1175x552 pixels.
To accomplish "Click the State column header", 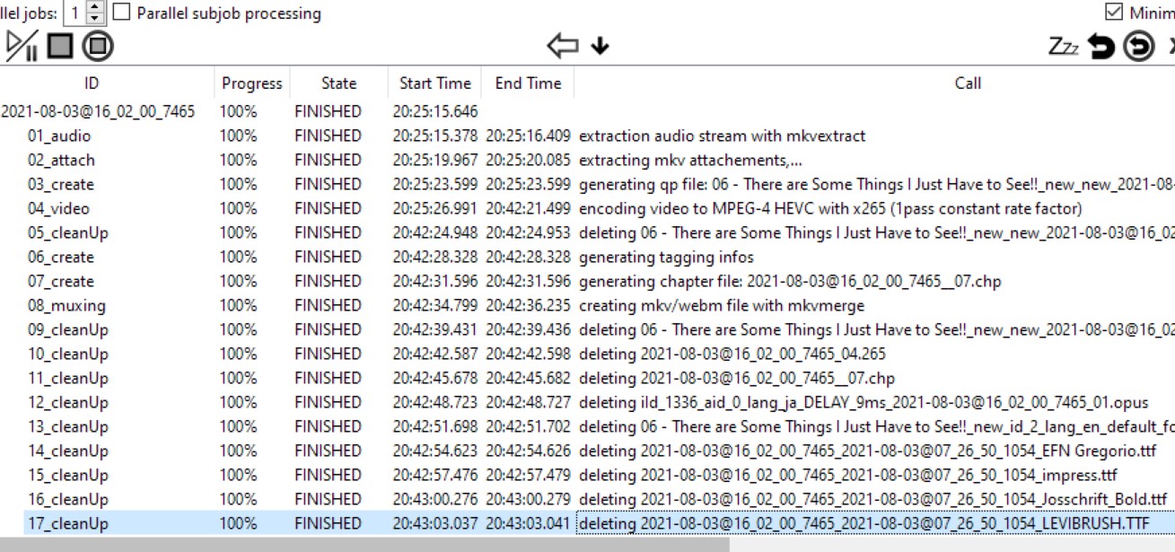I will click(338, 83).
